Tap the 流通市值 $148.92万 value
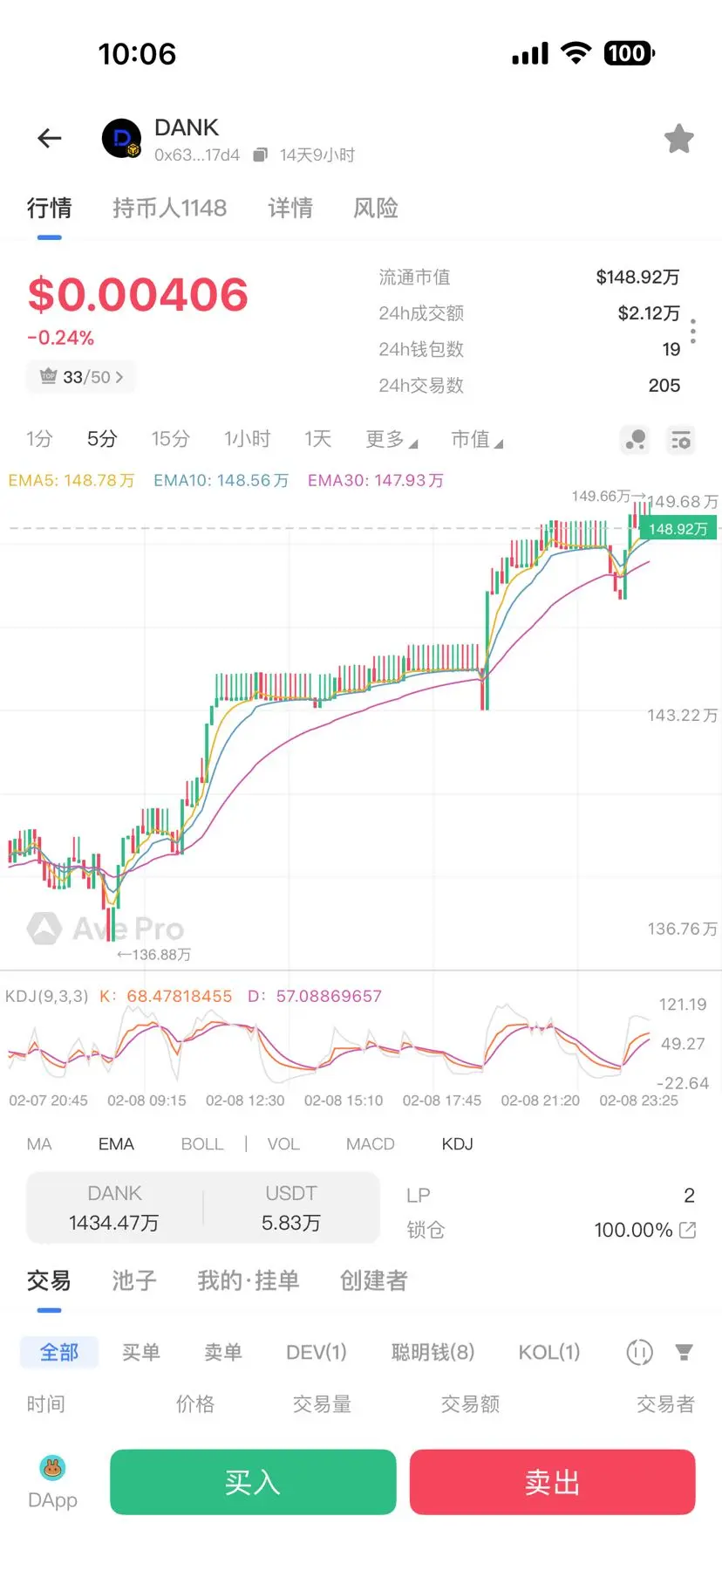722x1571 pixels. coord(637,277)
